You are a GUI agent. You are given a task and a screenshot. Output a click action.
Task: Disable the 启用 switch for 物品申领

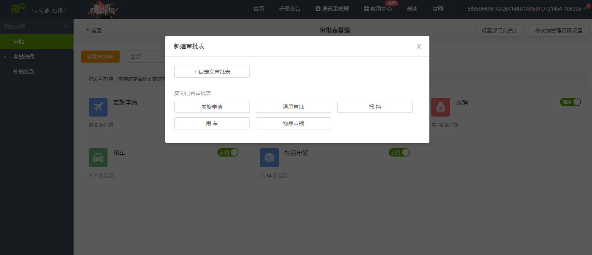tap(399, 152)
